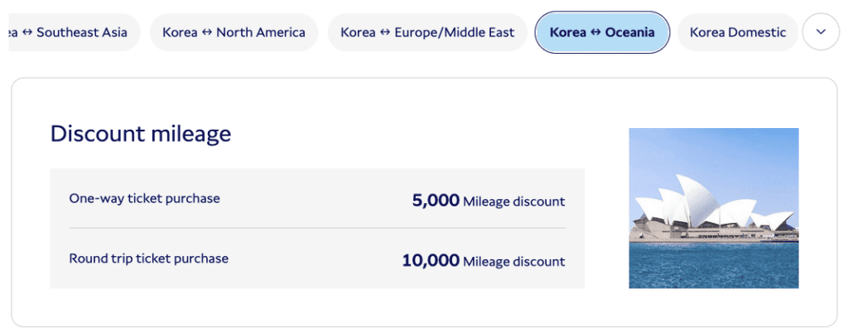The width and height of the screenshot is (848, 332).
Task: Select the Korea Domestic tab
Action: click(737, 33)
